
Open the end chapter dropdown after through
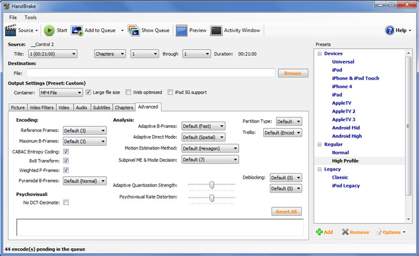[196, 54]
